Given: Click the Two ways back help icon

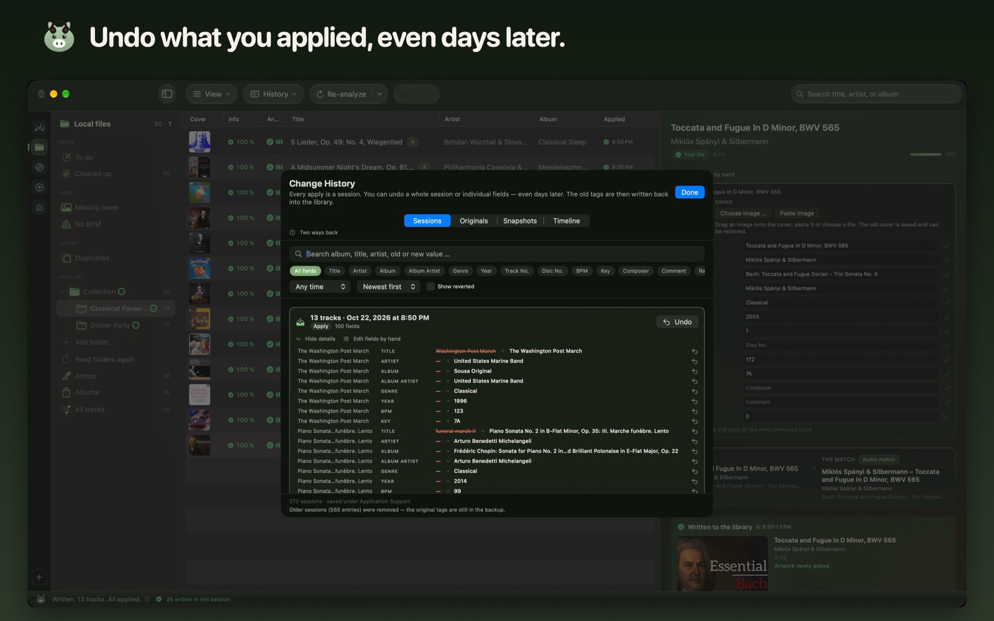Looking at the screenshot, I should [293, 232].
